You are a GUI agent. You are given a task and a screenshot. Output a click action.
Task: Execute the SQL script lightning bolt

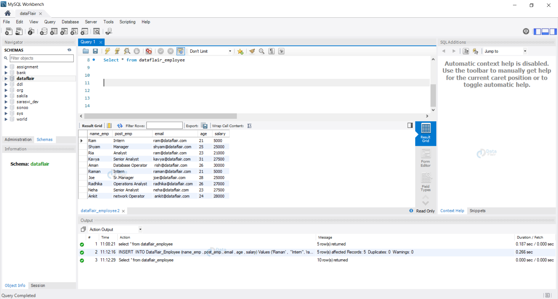pos(108,51)
